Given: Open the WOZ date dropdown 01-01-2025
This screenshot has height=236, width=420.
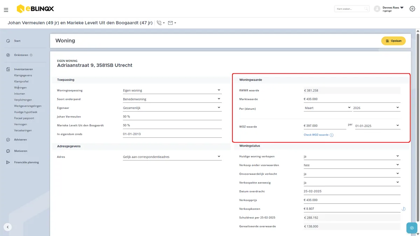Looking at the screenshot, I should 378,126.
